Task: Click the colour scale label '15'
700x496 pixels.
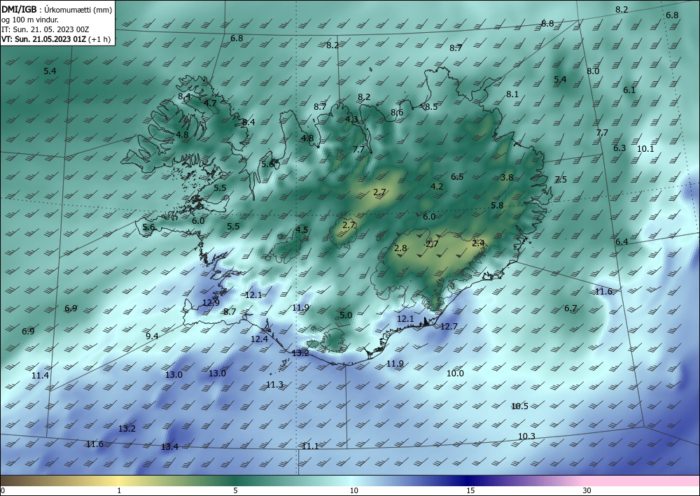Action: tap(470, 490)
